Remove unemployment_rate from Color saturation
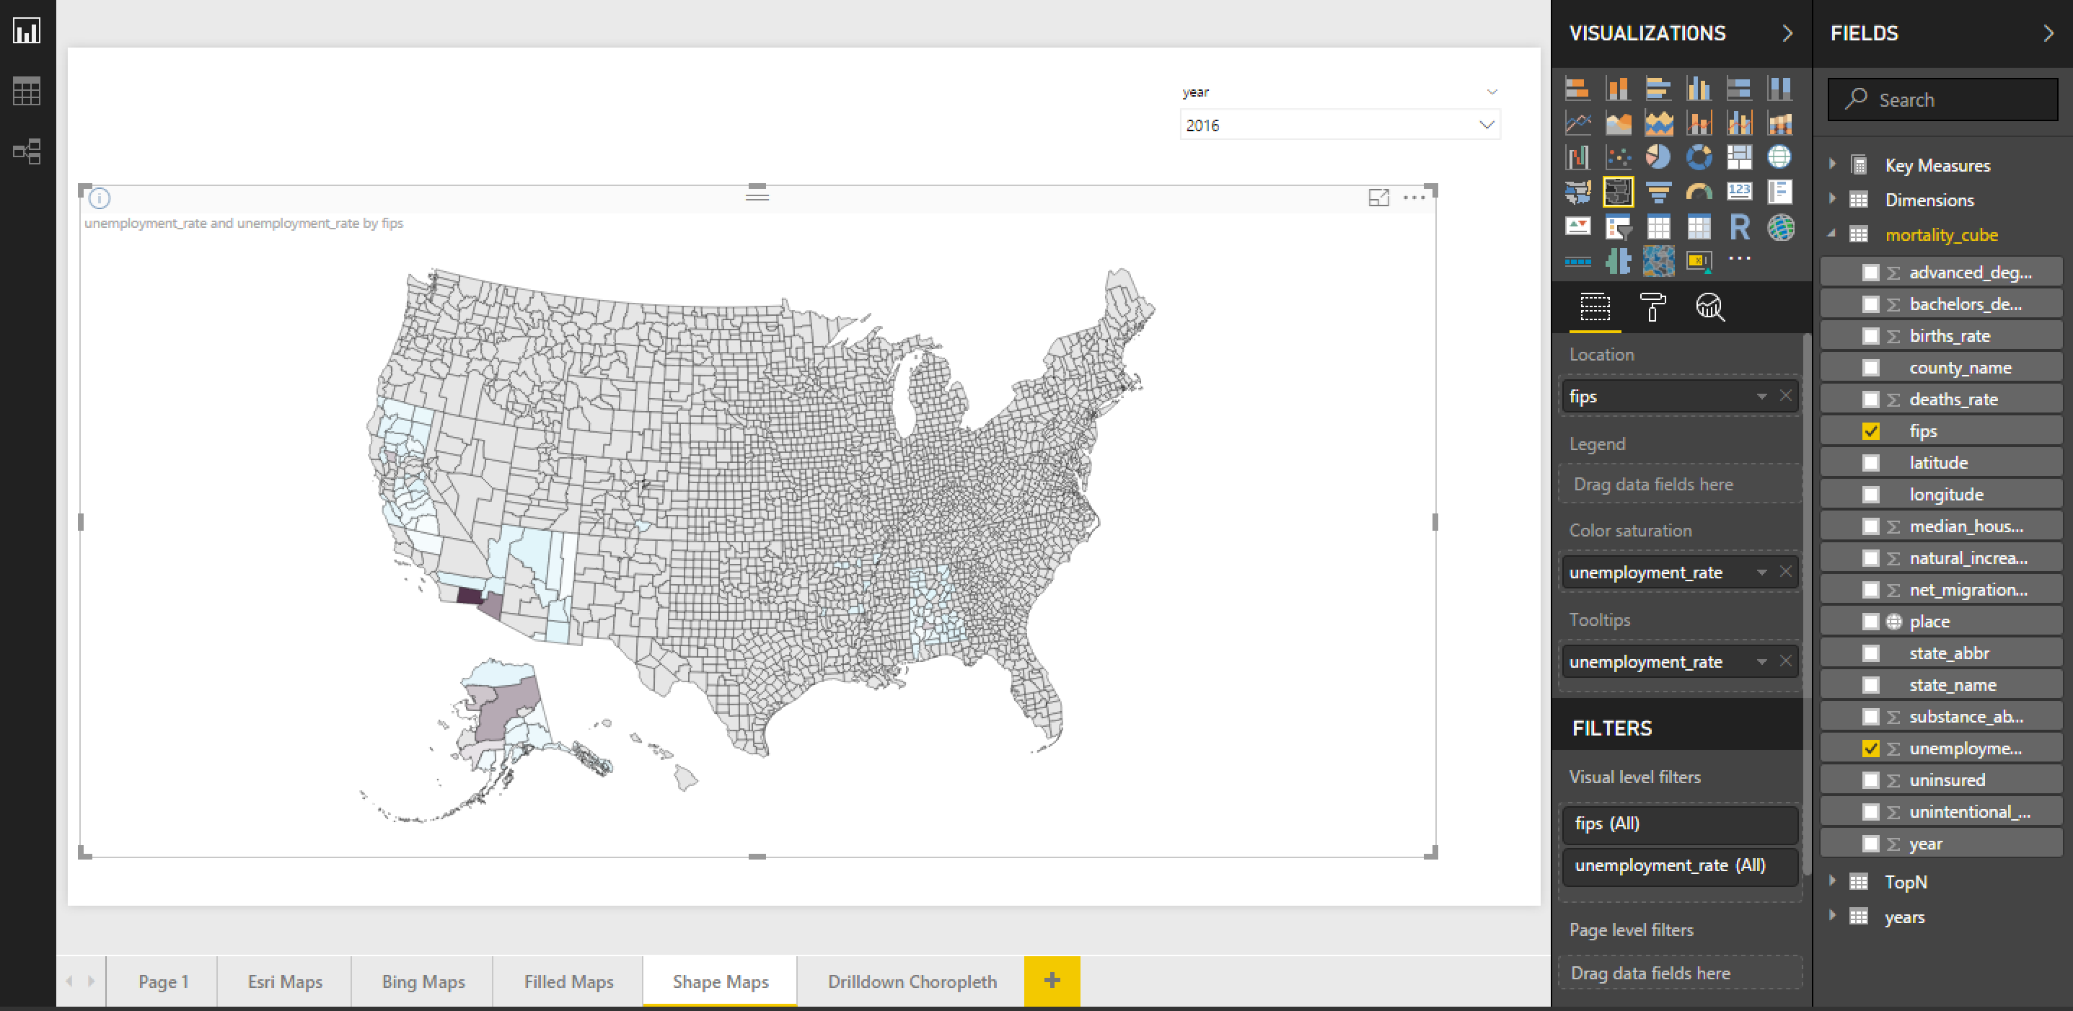This screenshot has width=2073, height=1011. (x=1786, y=572)
